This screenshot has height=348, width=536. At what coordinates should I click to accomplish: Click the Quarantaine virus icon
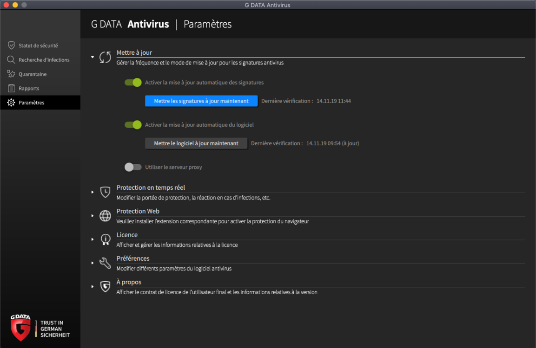pos(11,74)
